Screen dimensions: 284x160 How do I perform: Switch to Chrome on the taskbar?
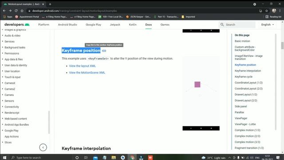tap(132, 157)
